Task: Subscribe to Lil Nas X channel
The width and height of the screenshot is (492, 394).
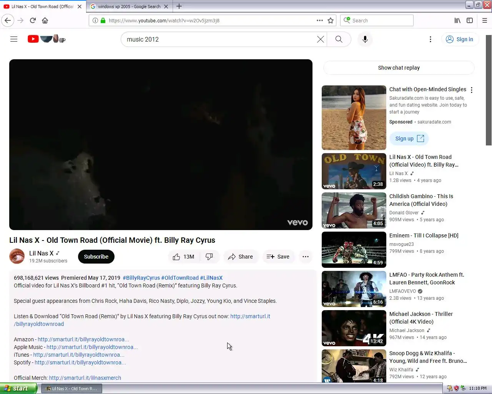Action: (96, 257)
